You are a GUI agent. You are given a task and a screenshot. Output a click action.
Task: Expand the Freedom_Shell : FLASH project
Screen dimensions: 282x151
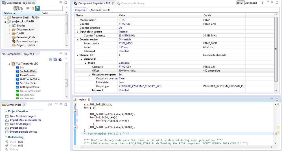tap(5, 18)
